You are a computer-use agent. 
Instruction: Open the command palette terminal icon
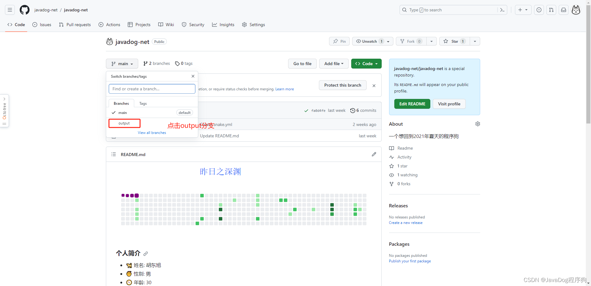point(502,10)
